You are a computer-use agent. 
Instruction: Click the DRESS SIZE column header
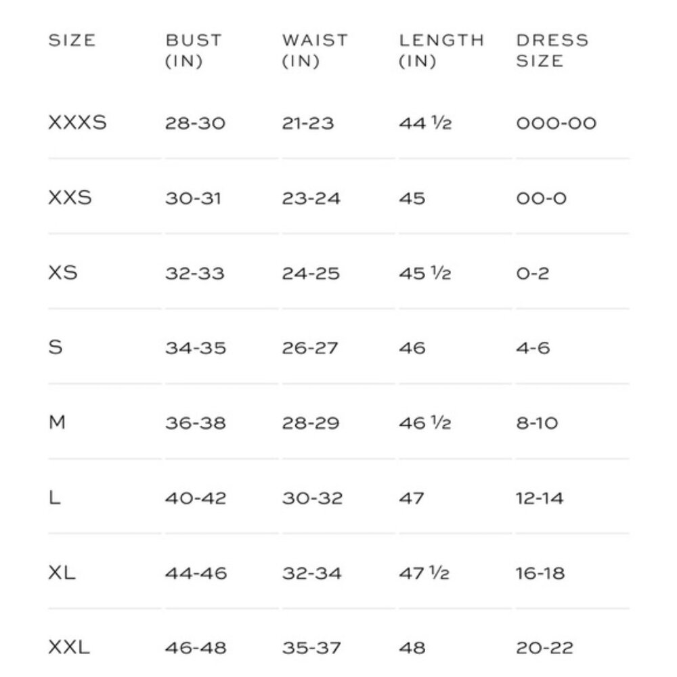552,51
